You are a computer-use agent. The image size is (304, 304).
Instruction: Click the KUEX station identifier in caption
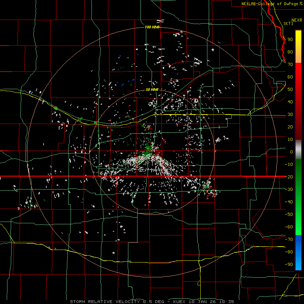coord(179,302)
